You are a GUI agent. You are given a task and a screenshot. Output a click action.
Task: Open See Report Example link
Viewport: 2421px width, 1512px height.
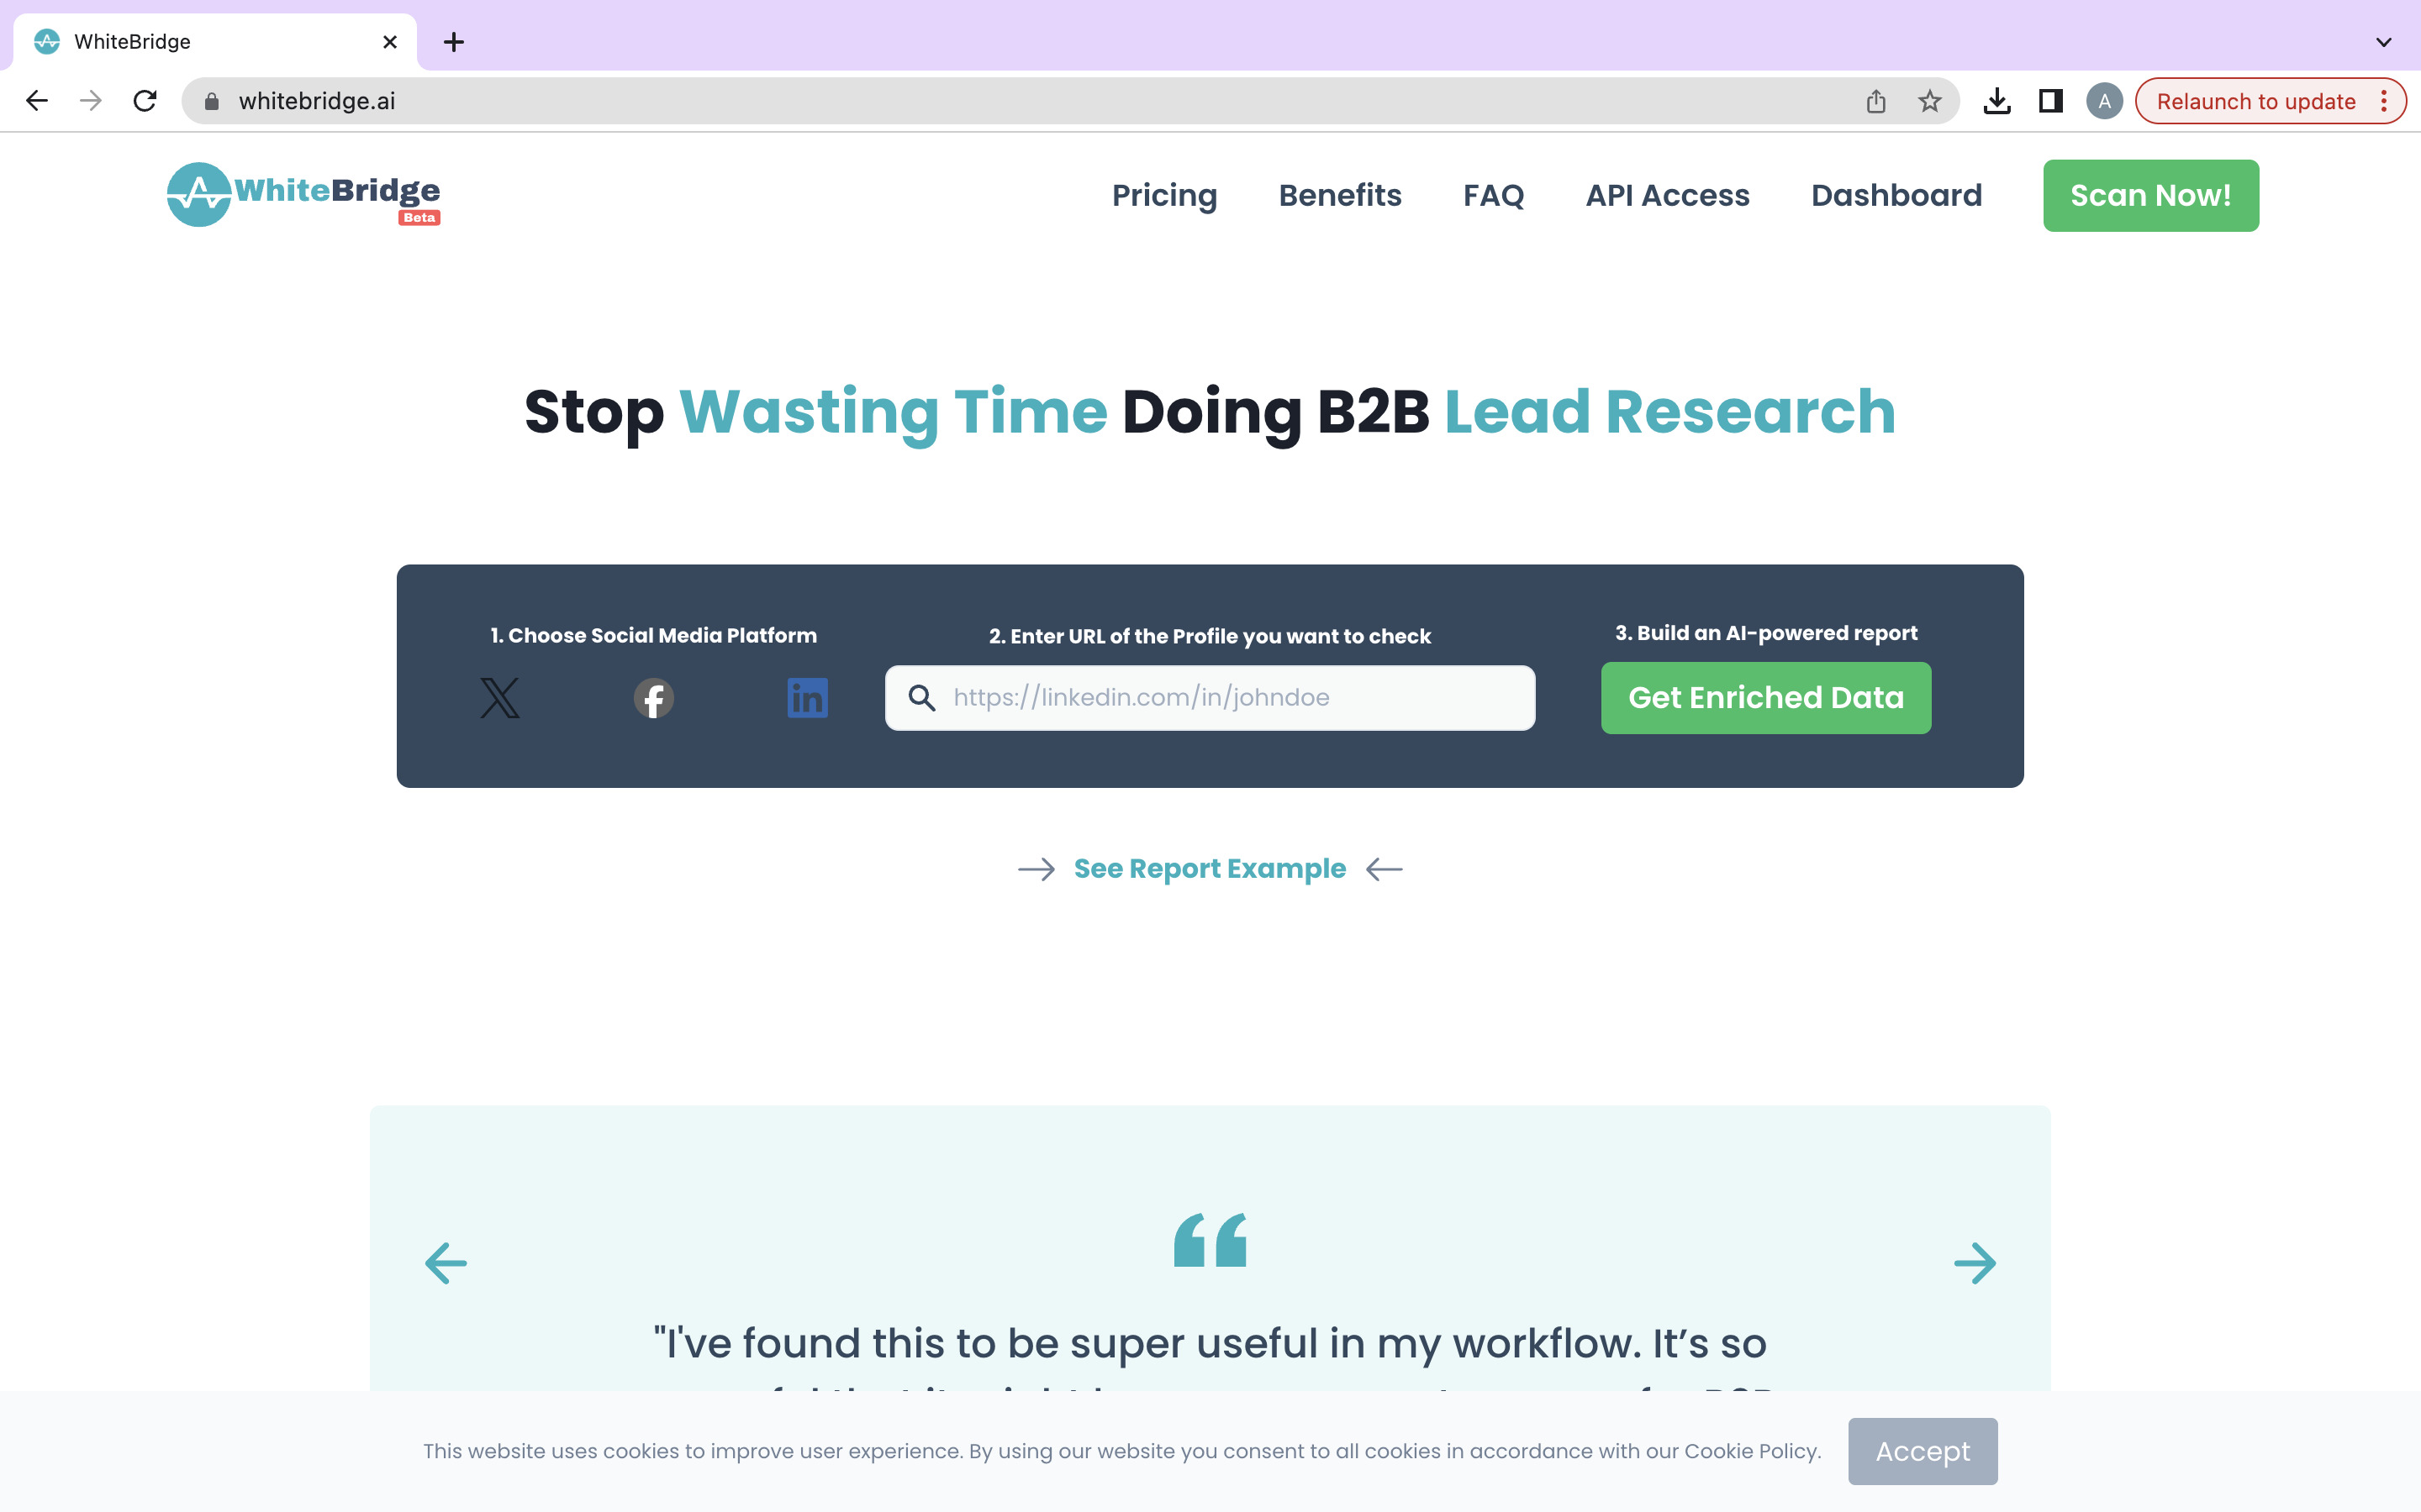pyautogui.click(x=1210, y=868)
